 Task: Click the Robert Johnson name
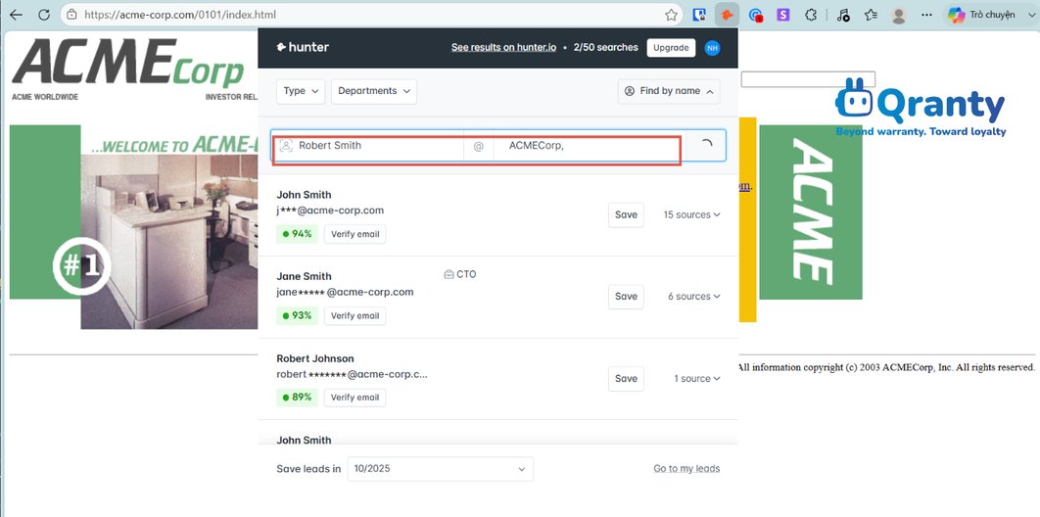point(315,358)
